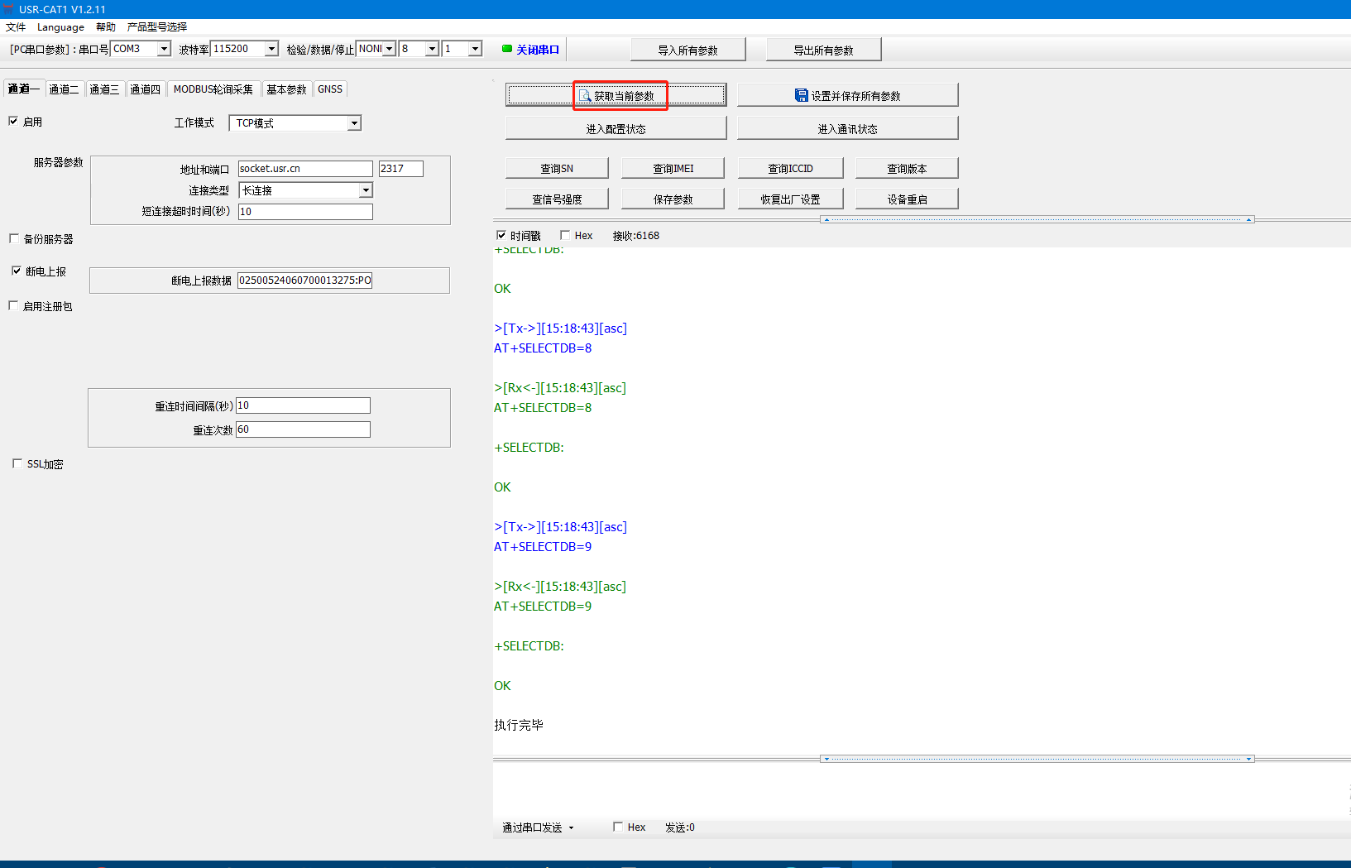
Task: Click the socket.usr.cn server address field
Action: tap(304, 169)
